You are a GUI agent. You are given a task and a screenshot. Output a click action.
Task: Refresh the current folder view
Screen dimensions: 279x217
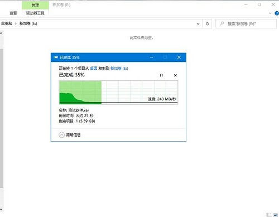[x=207, y=23]
